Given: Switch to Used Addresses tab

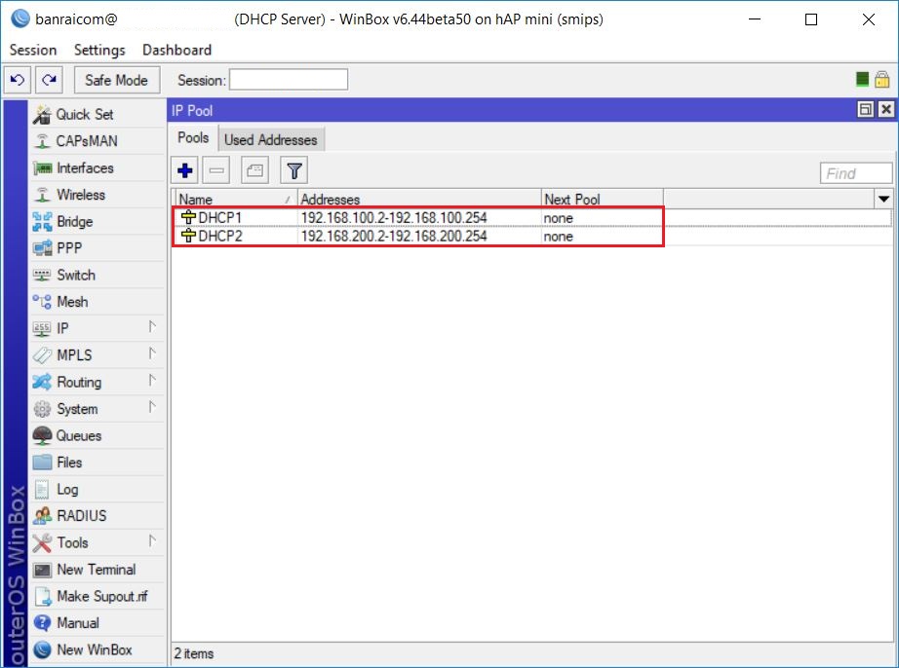Looking at the screenshot, I should (271, 139).
